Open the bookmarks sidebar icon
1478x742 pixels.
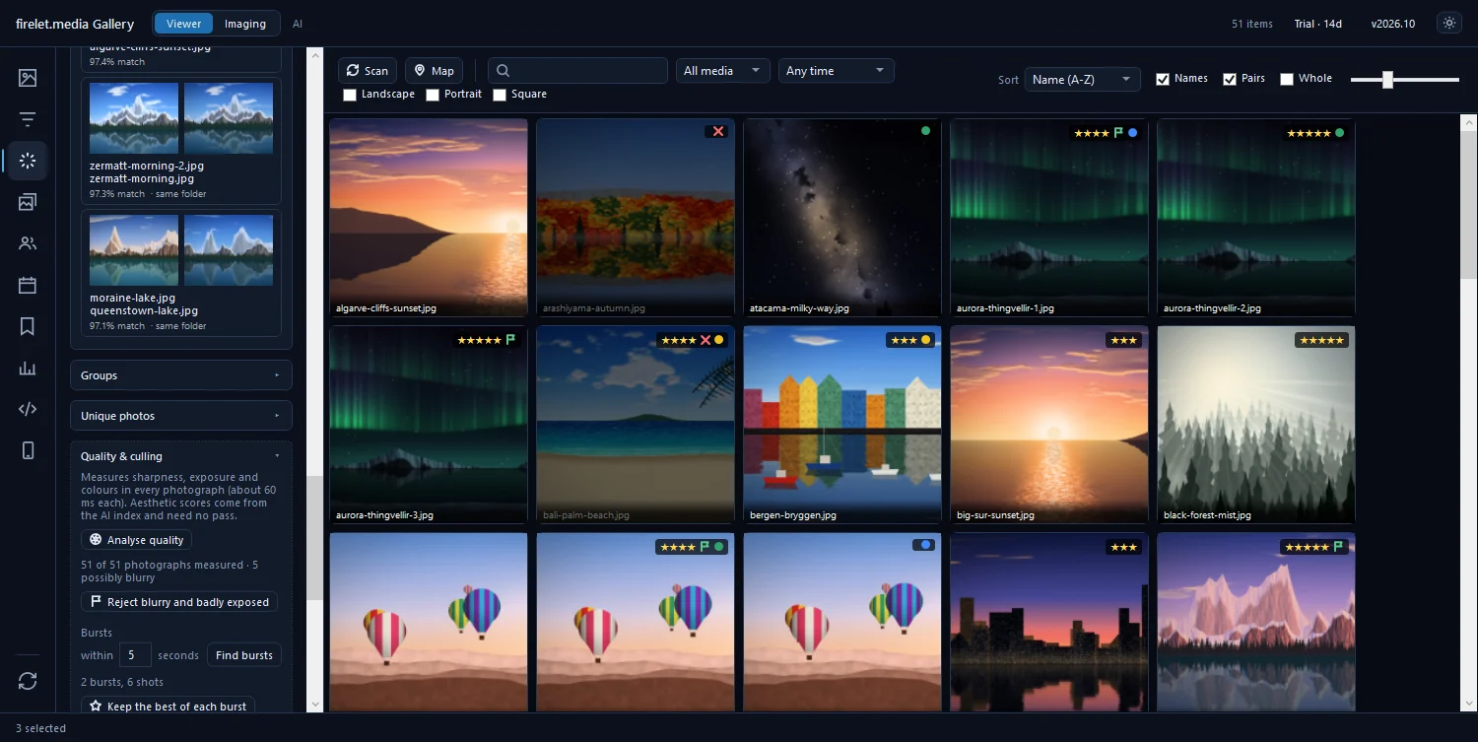(x=28, y=326)
